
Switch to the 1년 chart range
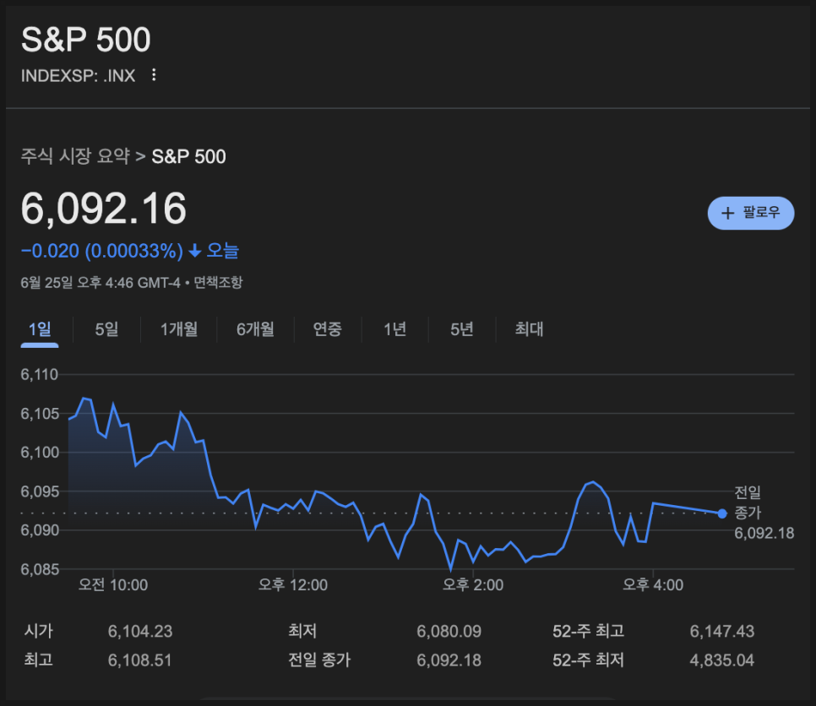pos(395,329)
